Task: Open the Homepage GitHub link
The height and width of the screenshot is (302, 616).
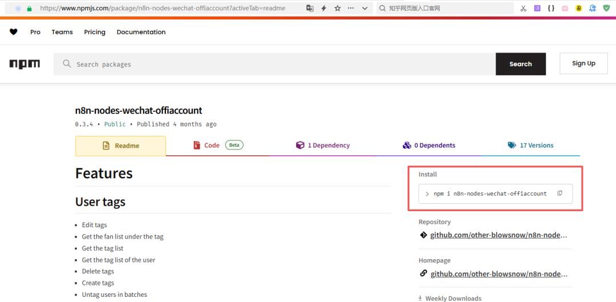Action: 499,274
